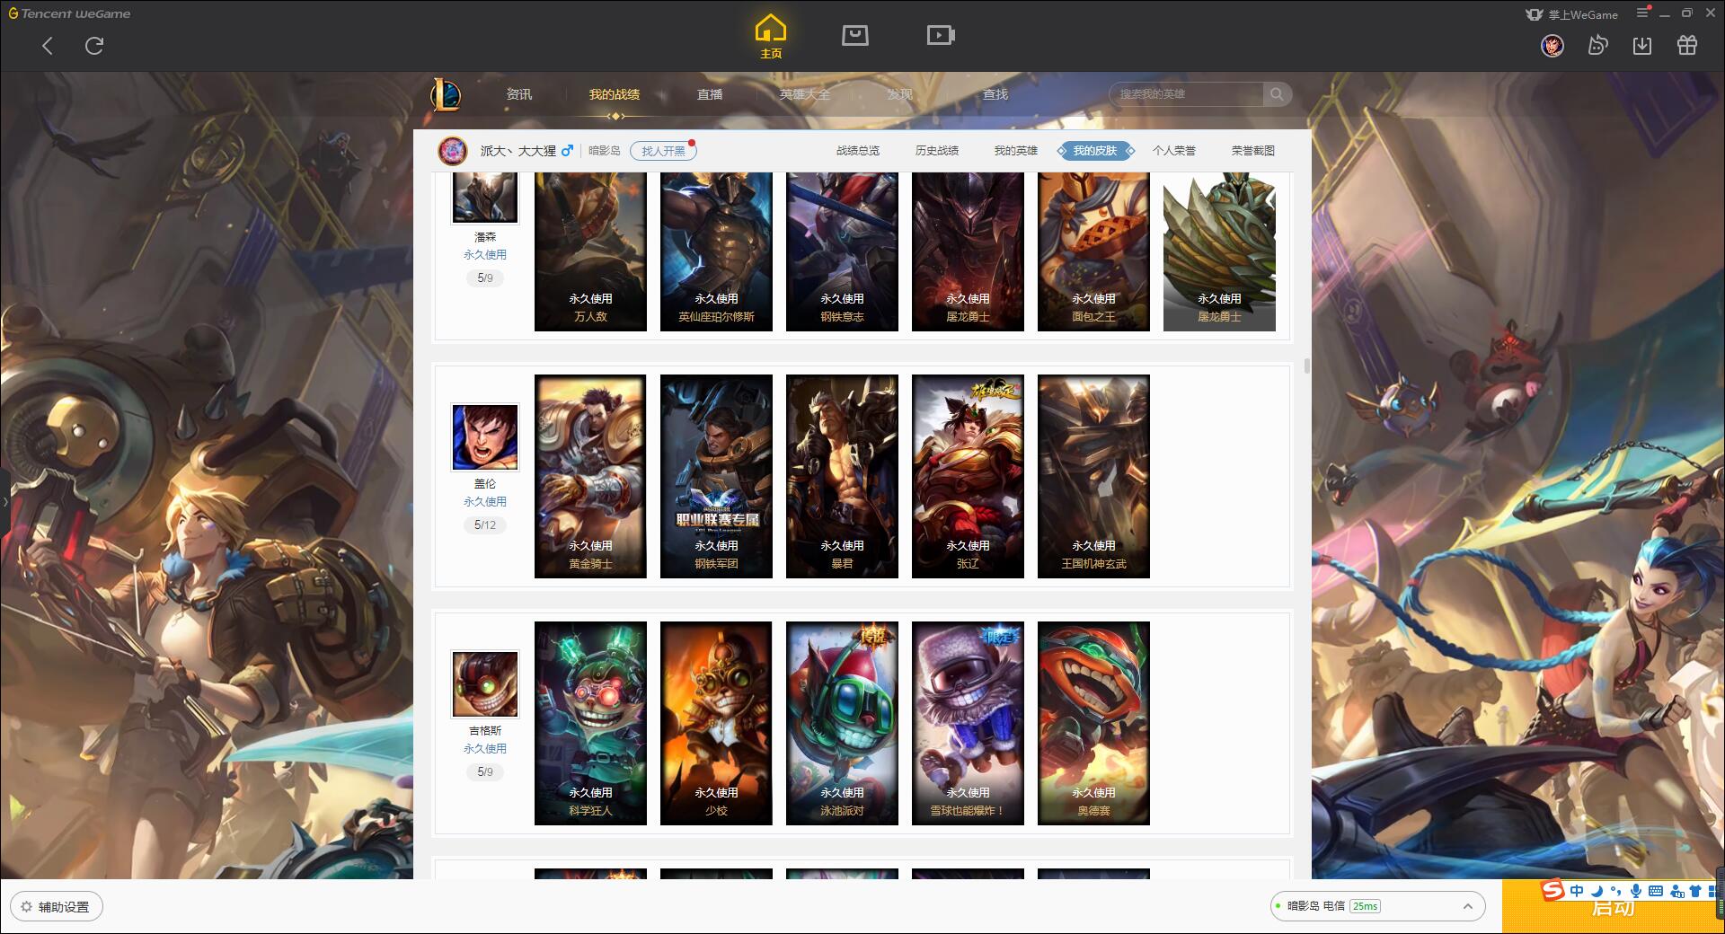The height and width of the screenshot is (934, 1725).
Task: Click the Sogou soft keyboard icon
Action: (x=1656, y=891)
